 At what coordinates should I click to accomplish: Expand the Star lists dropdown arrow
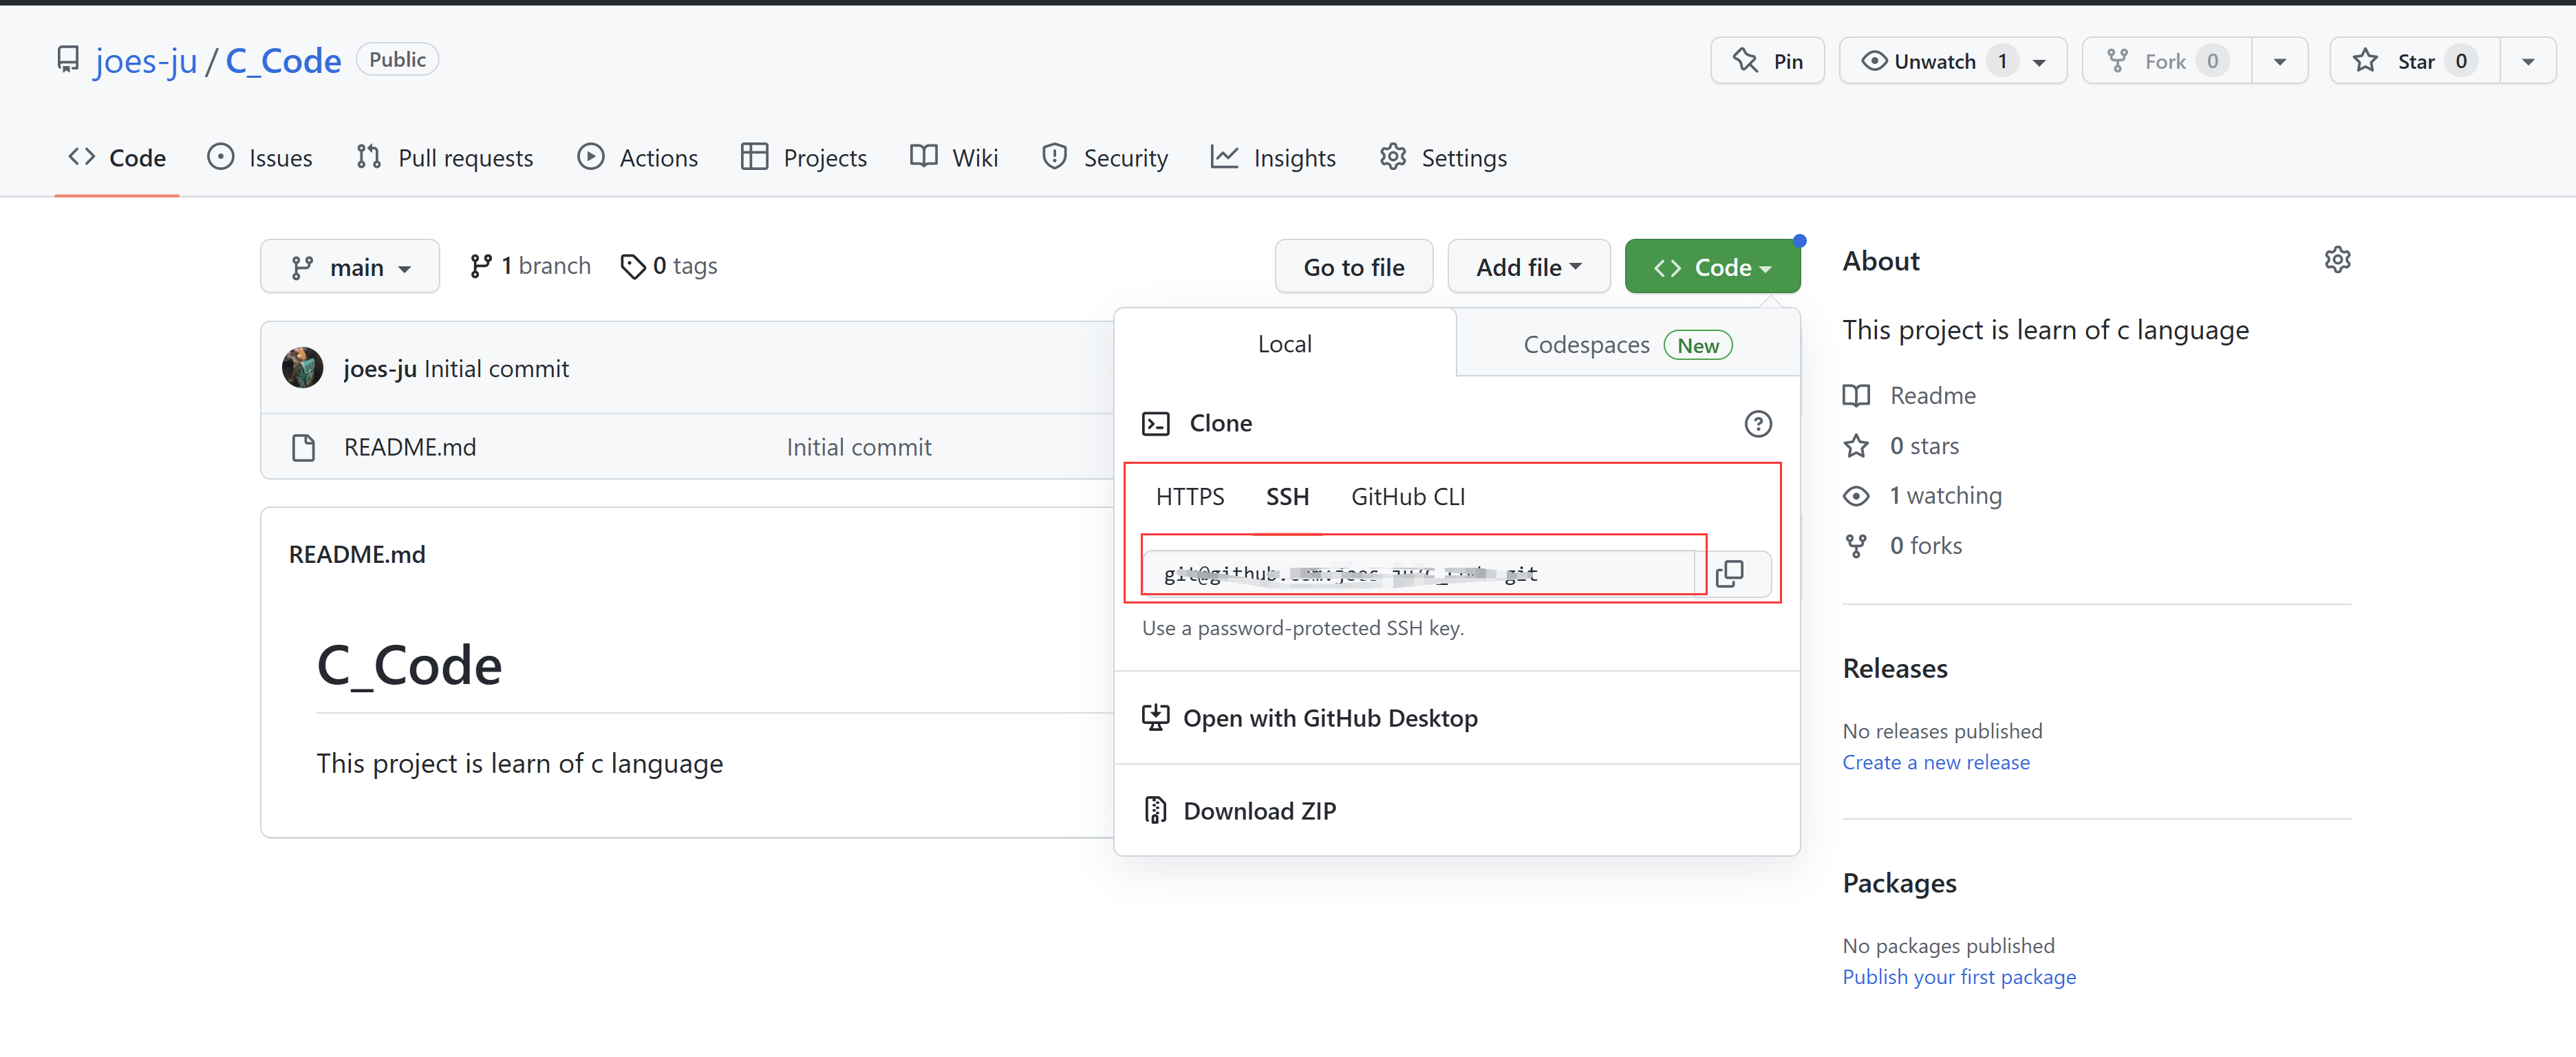(x=2528, y=62)
